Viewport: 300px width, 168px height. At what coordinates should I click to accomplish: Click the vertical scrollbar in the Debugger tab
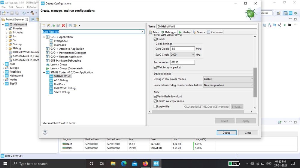point(255,83)
